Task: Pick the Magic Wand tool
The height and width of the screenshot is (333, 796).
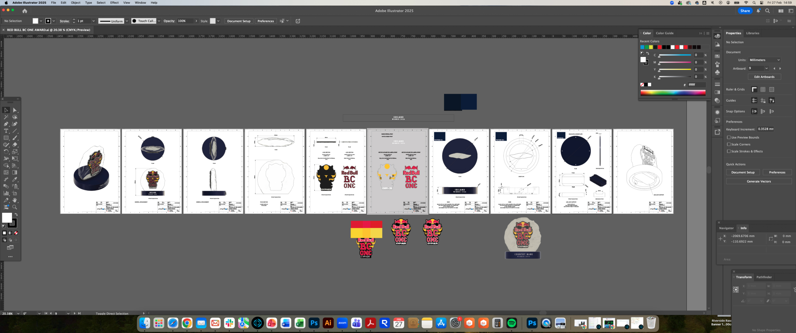Action: 6,117
